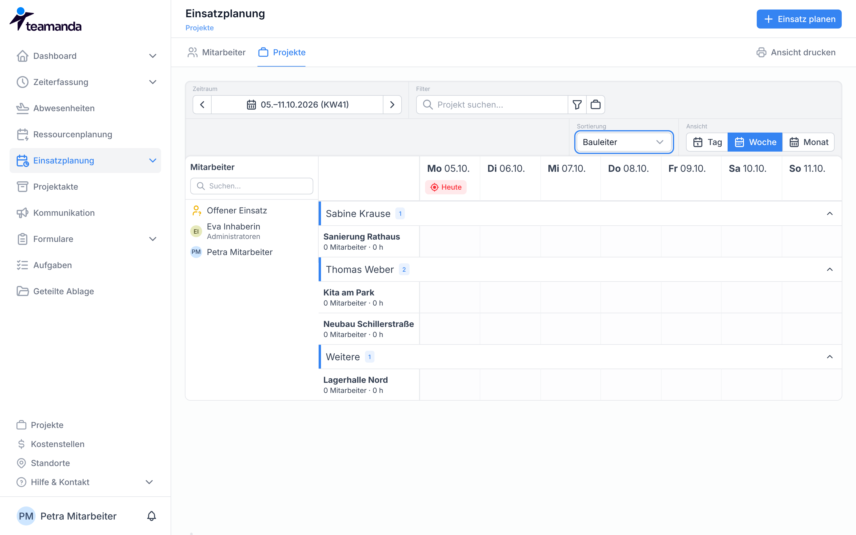This screenshot has height=535, width=856.
Task: Click the Projekt suchen field
Action: (x=492, y=105)
